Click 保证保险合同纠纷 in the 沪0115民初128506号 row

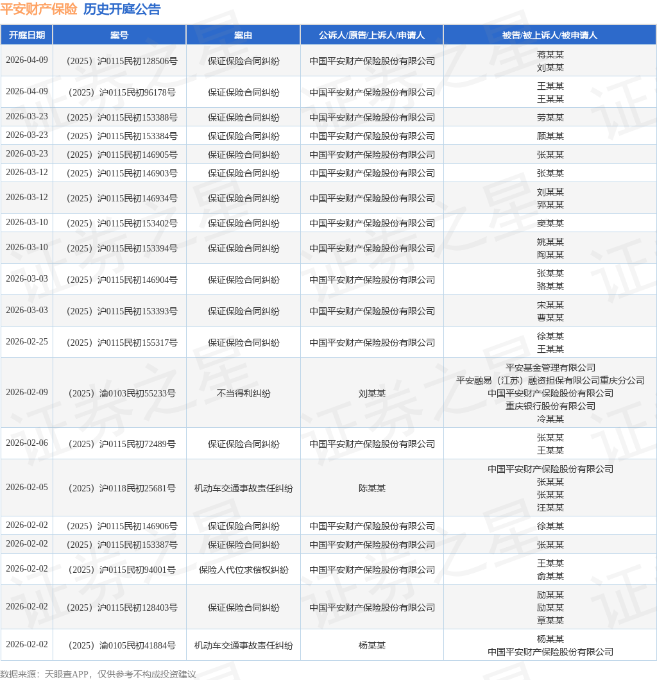243,61
